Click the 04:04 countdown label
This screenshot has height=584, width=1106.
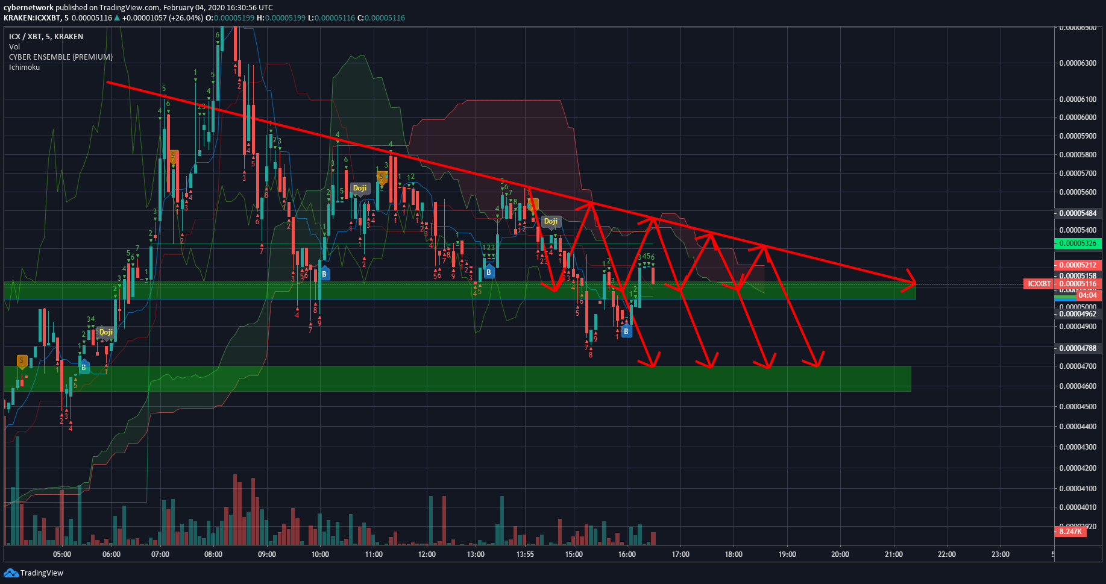pos(1088,295)
